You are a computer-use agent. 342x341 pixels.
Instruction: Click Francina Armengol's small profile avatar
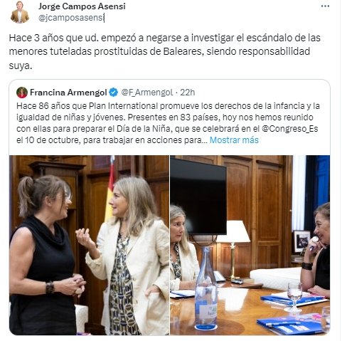[22, 93]
